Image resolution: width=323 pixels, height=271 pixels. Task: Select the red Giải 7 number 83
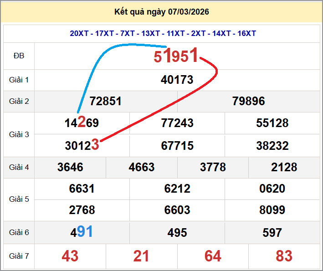click(284, 256)
